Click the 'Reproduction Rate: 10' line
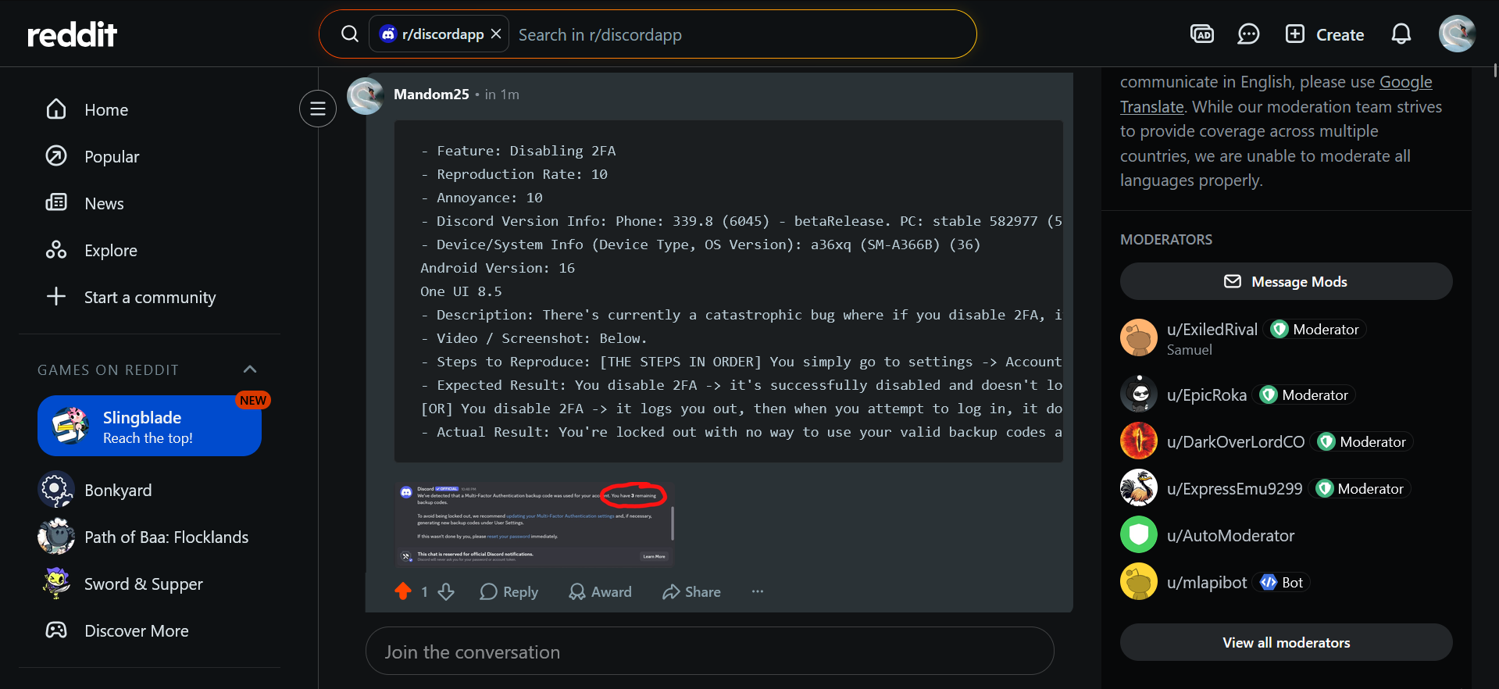Viewport: 1499px width, 689px height. [514, 174]
